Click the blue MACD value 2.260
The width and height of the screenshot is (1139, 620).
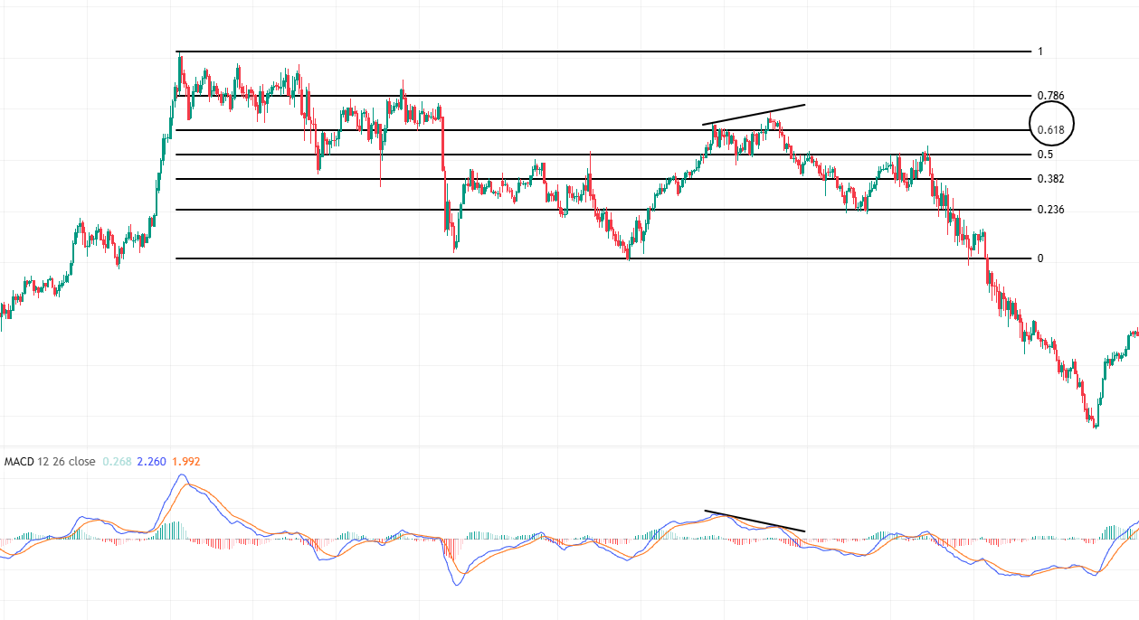[x=150, y=461]
